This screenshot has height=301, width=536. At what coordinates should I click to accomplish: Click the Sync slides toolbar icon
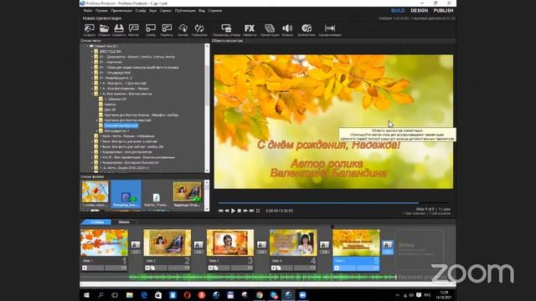tap(330, 28)
